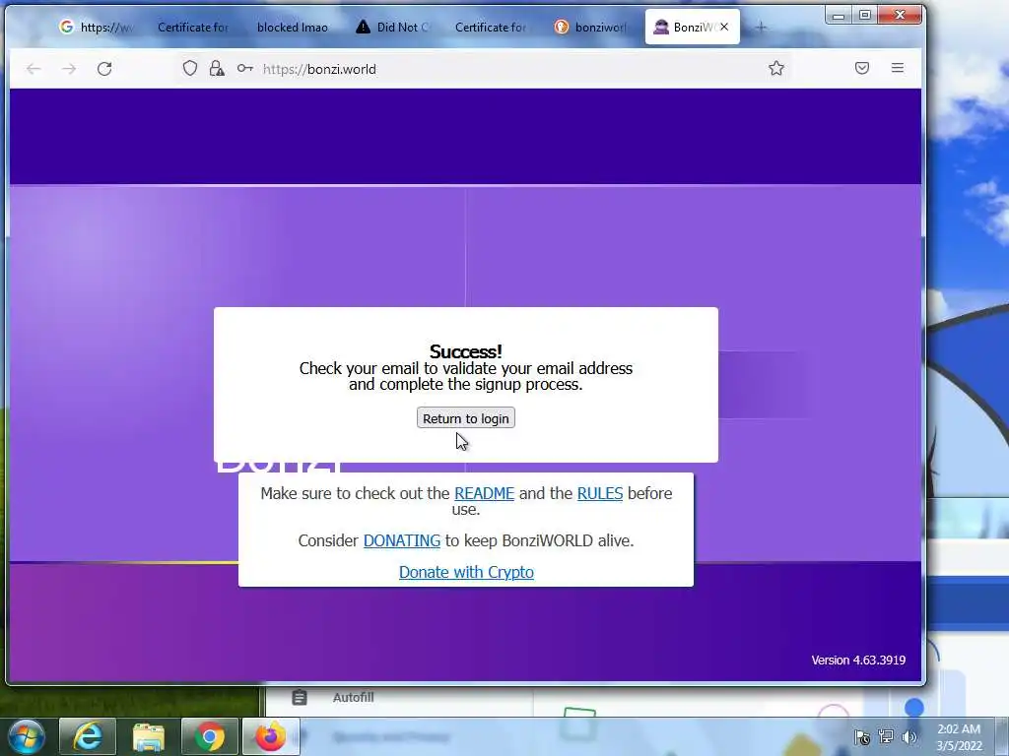
Task: Maximize the Firefox window
Action: click(x=865, y=15)
